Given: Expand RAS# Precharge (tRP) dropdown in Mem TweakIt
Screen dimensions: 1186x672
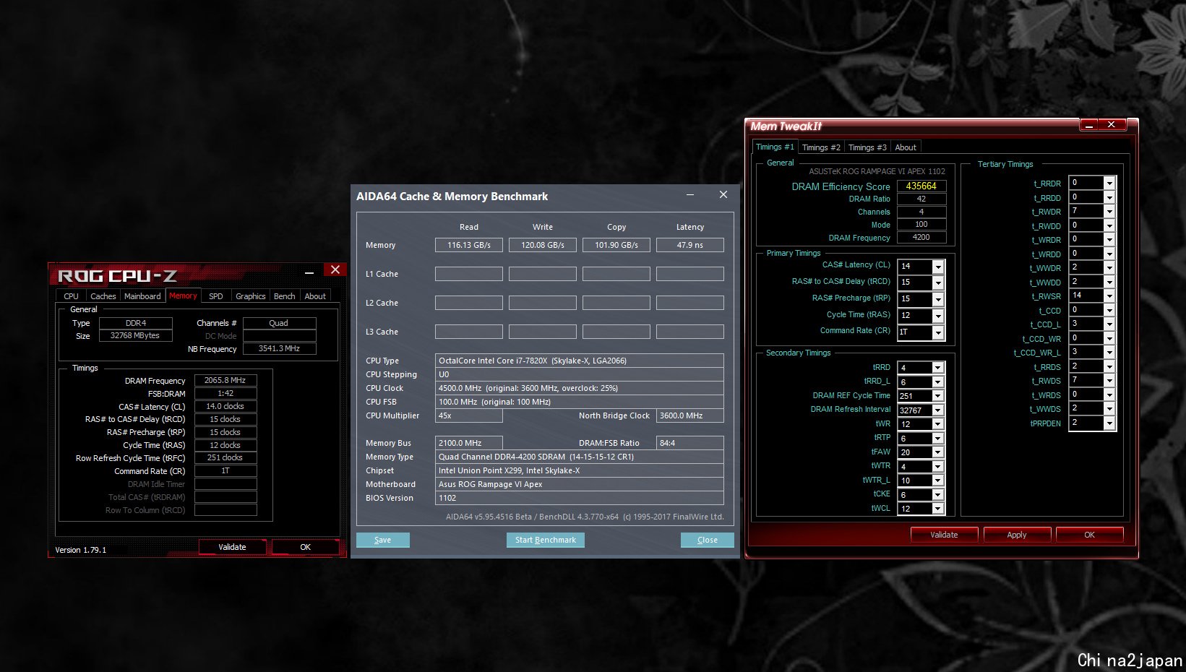Looking at the screenshot, I should tap(938, 300).
